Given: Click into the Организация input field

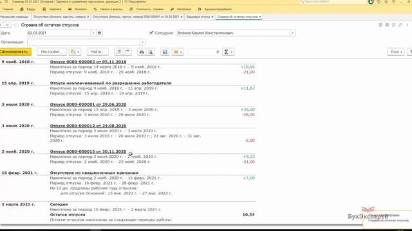Looking at the screenshot, I should [84, 42].
